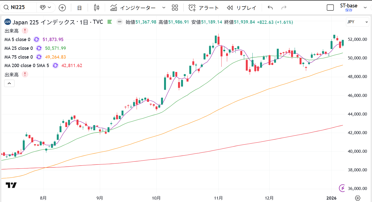Click the undo arrow
Viewport: 372px width, 202px height.
(x=270, y=8)
